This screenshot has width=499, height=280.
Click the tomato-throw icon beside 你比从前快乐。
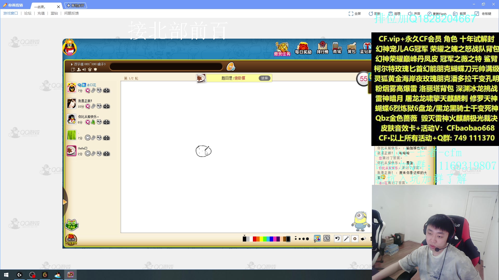(x=107, y=122)
